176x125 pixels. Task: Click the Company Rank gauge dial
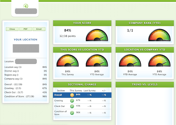tap(159, 35)
